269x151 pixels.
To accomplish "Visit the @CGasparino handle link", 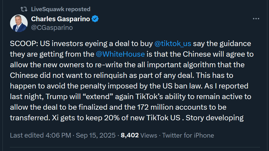I will [52, 27].
